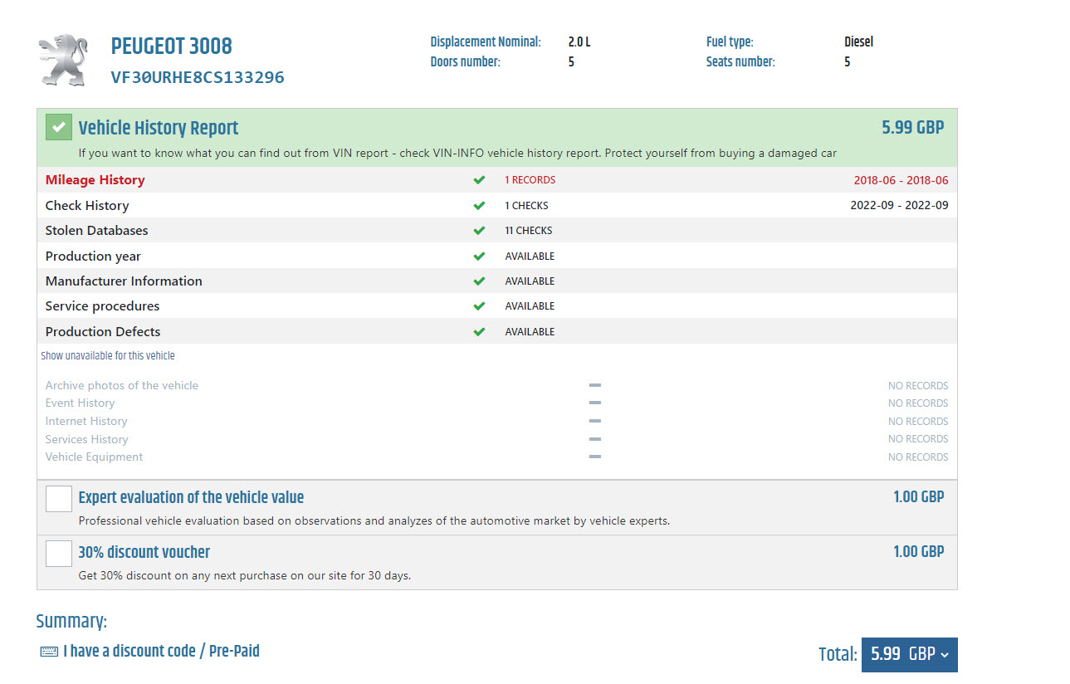Click green checkmark in Mileage History row
The height and width of the screenshot is (684, 1070).
tap(479, 180)
